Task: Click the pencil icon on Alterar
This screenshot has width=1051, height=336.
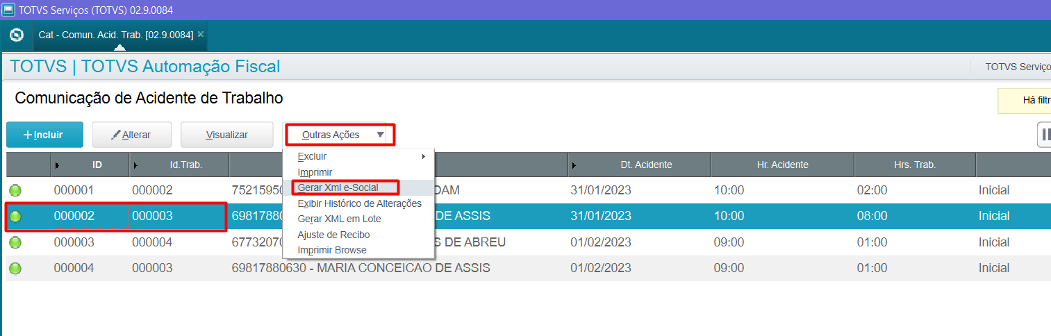Action: [x=116, y=135]
